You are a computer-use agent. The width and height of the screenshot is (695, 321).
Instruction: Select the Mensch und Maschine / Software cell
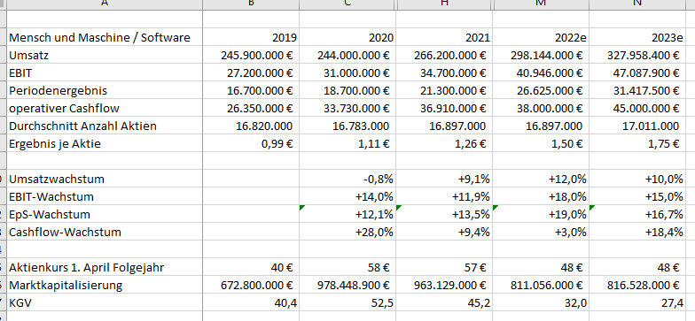click(x=105, y=37)
